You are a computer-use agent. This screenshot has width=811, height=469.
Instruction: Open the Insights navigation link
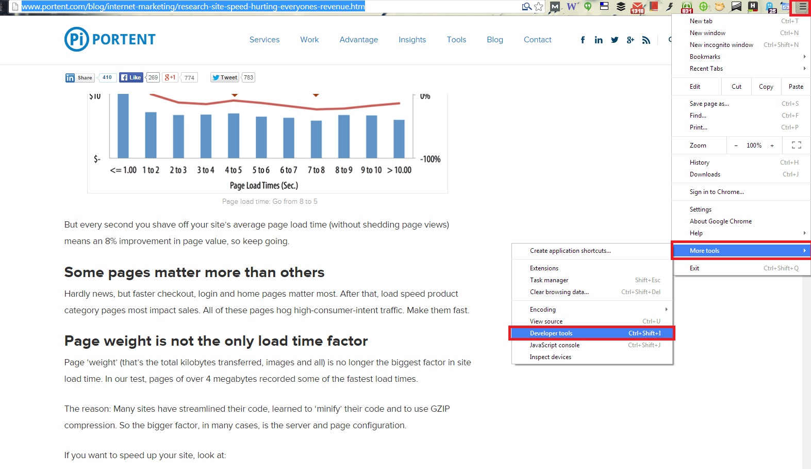click(412, 40)
